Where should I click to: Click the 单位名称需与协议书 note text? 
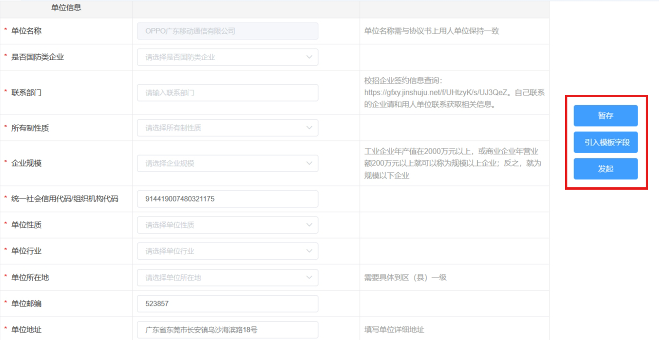(431, 31)
